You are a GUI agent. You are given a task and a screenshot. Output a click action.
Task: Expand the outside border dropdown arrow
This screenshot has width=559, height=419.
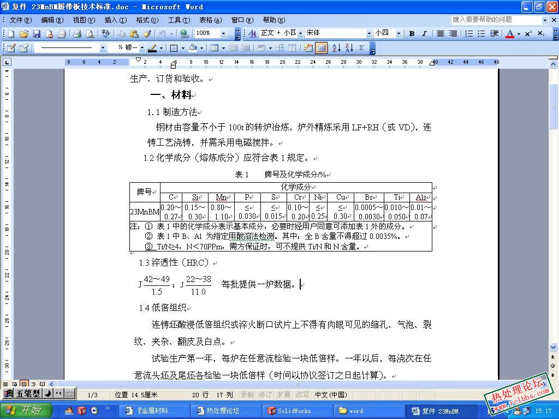(183, 48)
